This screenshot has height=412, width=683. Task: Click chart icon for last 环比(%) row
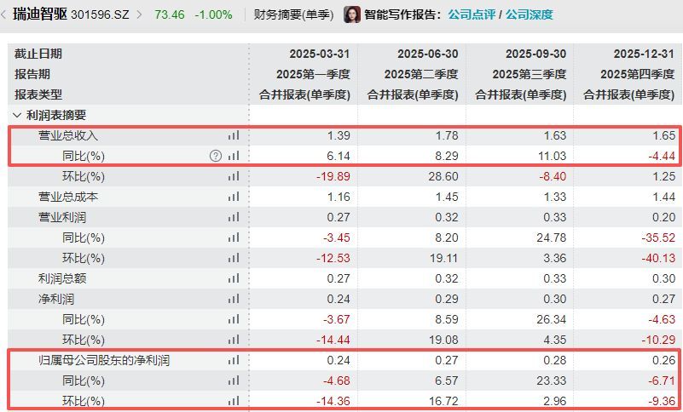234,401
